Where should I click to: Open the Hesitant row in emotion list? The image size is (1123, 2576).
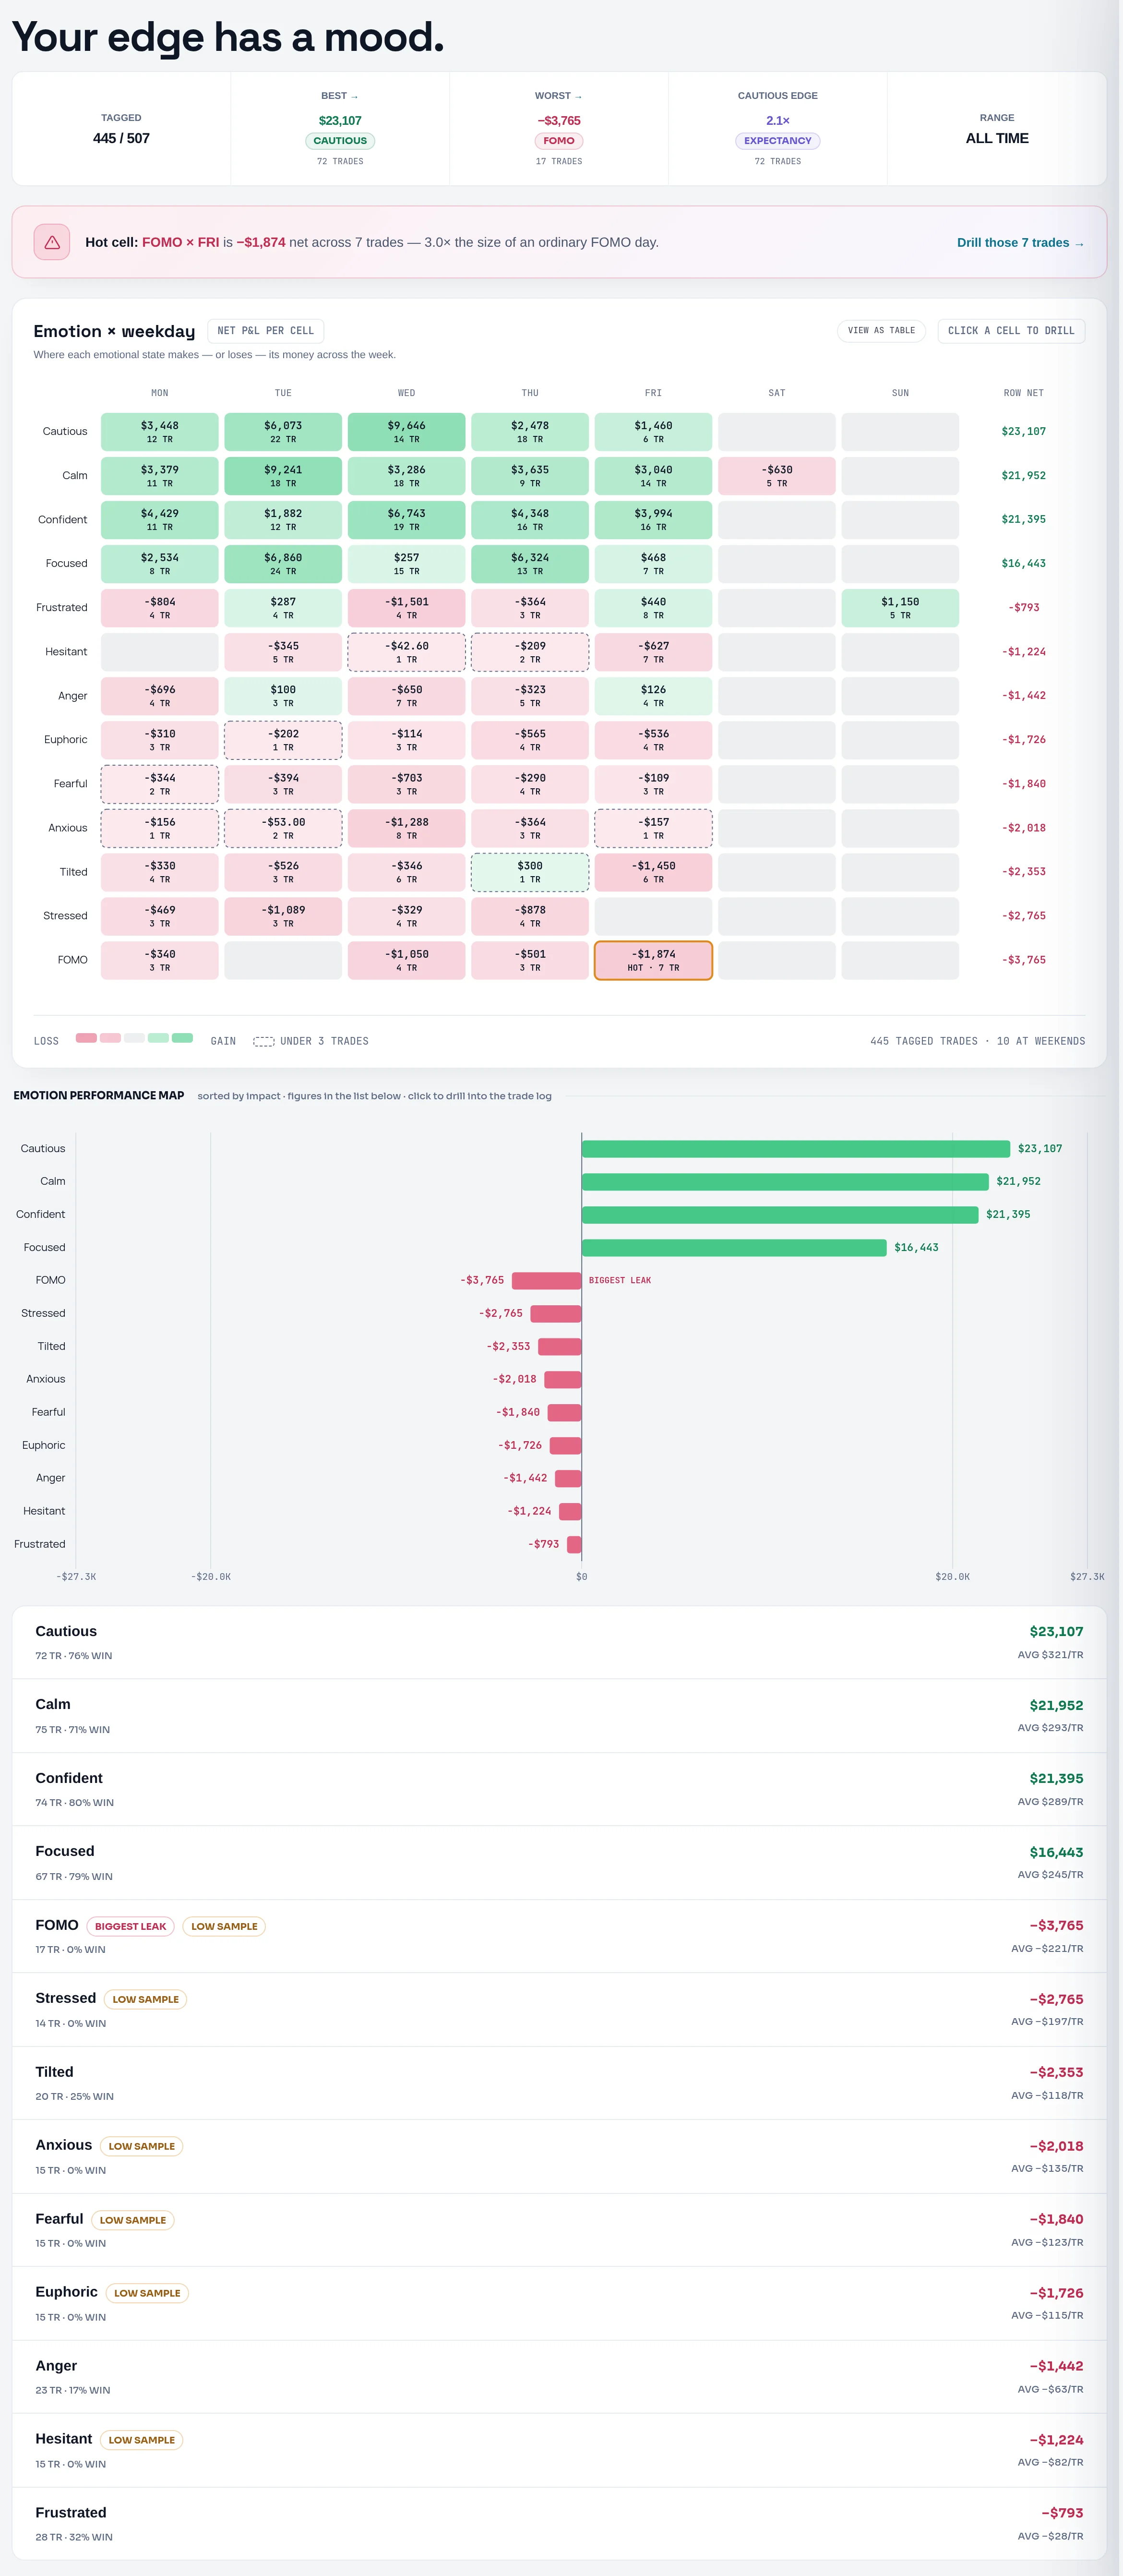(x=559, y=2451)
